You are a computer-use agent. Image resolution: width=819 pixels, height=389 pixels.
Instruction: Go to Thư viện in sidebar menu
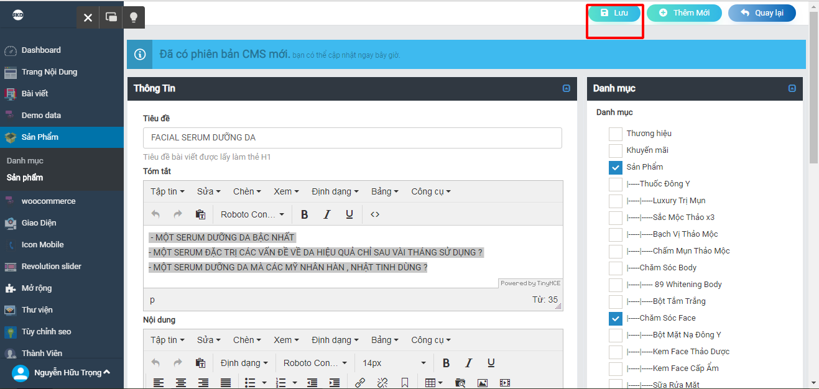tap(37, 309)
